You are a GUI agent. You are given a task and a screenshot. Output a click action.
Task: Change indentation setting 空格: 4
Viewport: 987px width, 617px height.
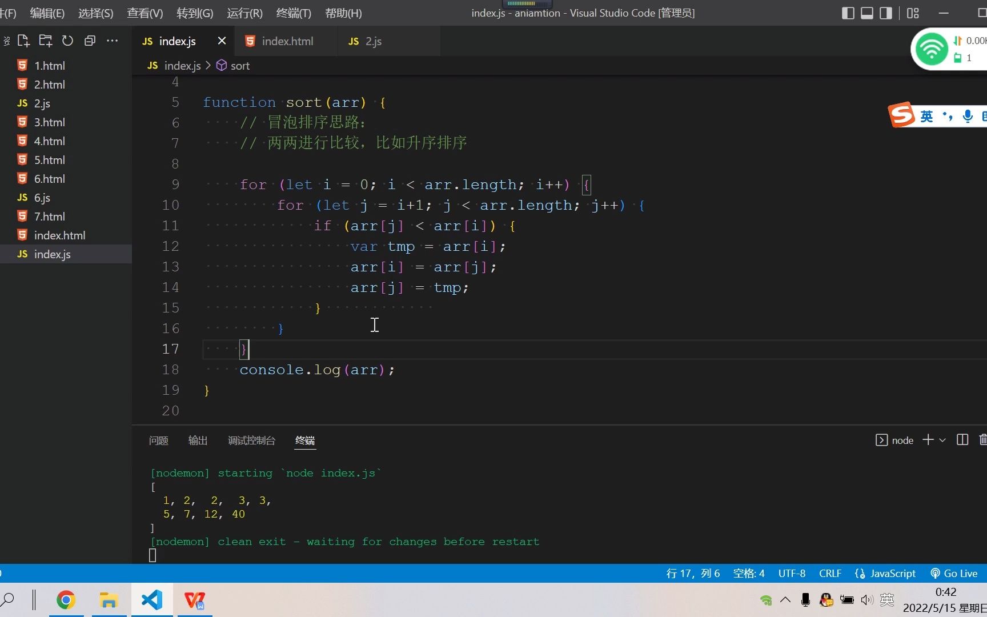(x=749, y=574)
